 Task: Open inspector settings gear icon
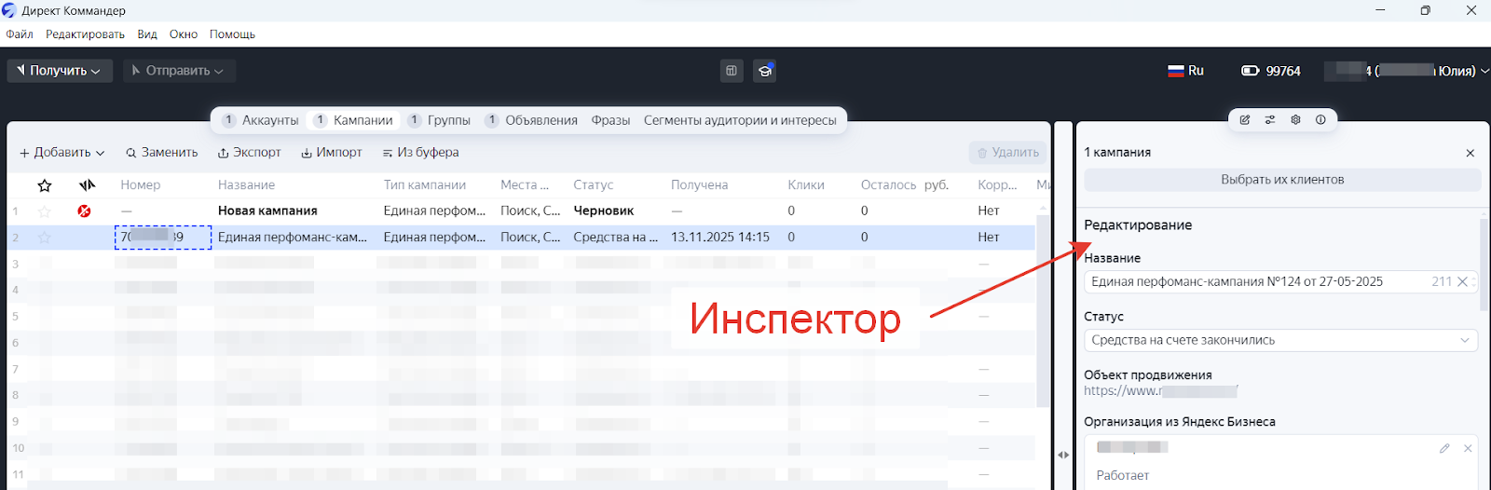pyautogui.click(x=1295, y=120)
